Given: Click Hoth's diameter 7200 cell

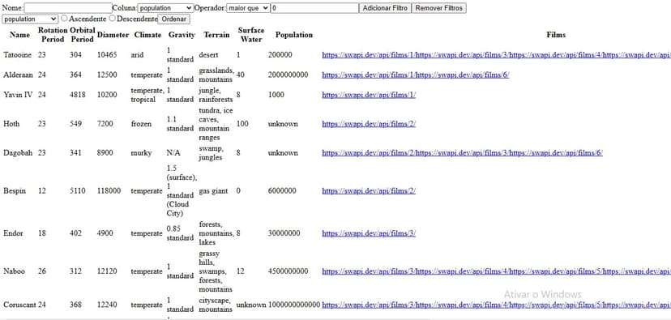Looking at the screenshot, I should pos(105,124).
